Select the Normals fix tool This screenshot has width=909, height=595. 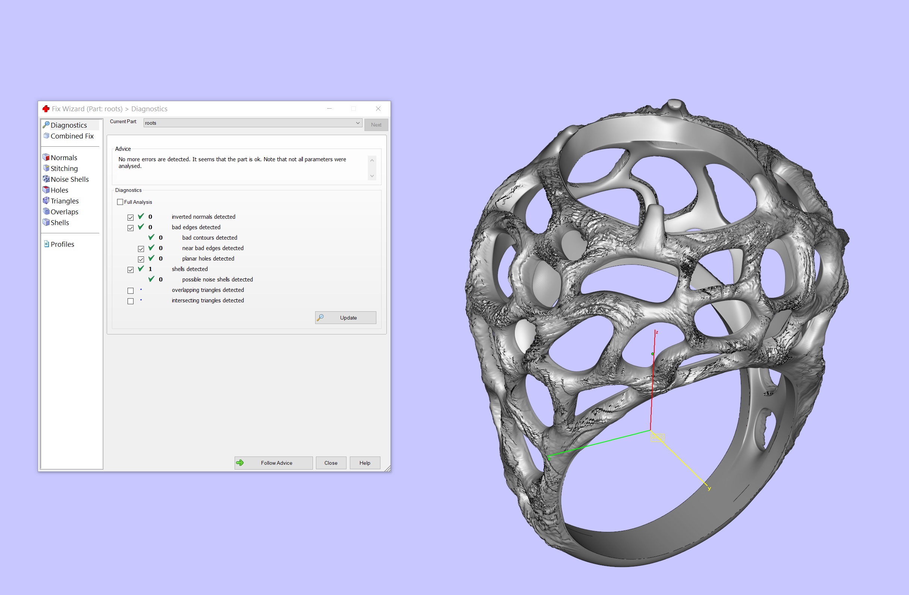click(64, 157)
